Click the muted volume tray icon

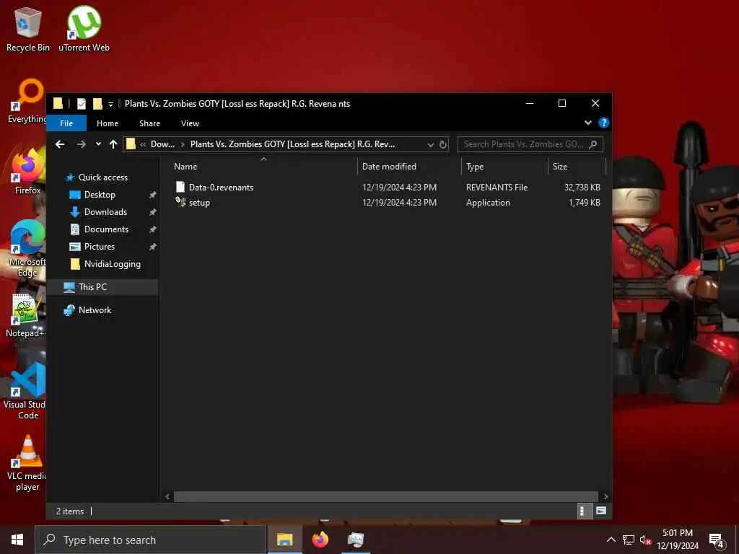pyautogui.click(x=645, y=540)
